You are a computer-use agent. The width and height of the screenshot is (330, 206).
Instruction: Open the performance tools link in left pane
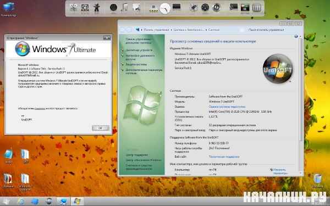[139, 167]
